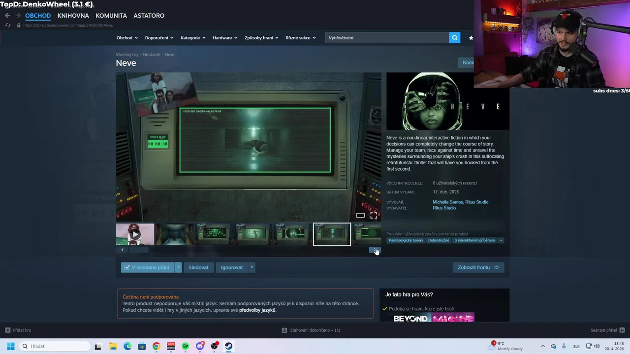The image size is (630, 354).
Task: Click the Windows Hľadať search box
Action: coord(55,346)
